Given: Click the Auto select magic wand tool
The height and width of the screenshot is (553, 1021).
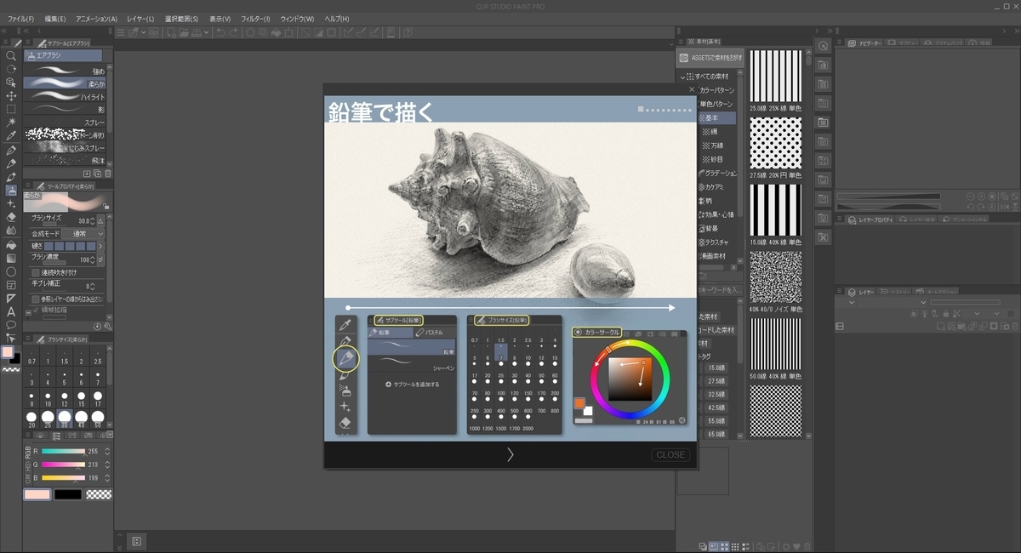Looking at the screenshot, I should (11, 123).
